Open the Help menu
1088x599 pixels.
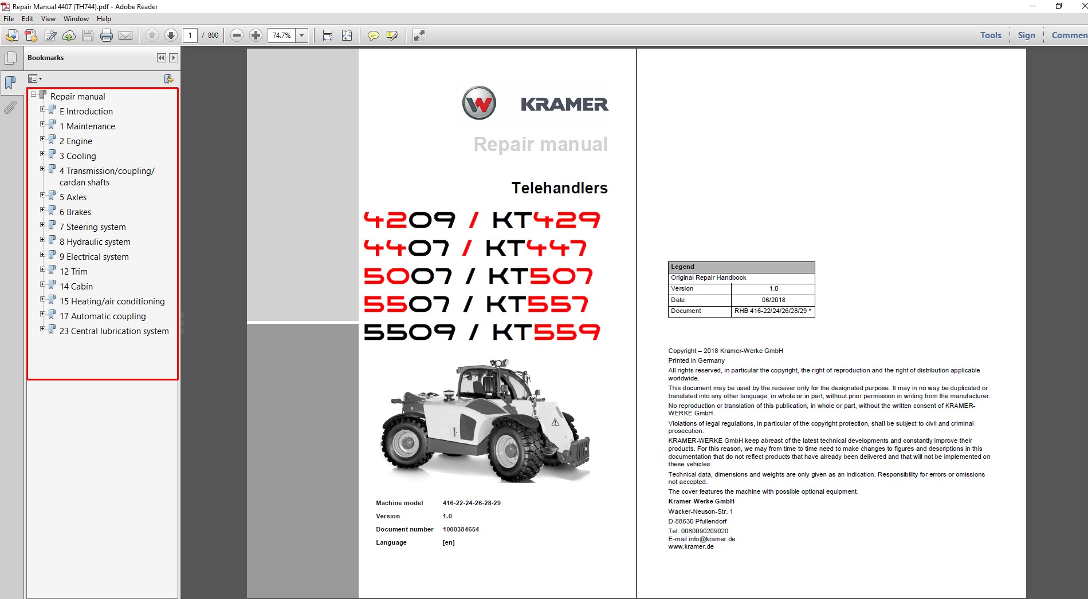tap(104, 19)
